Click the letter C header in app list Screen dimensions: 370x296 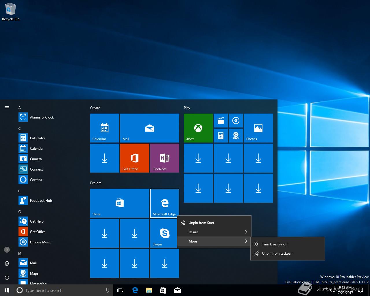[x=20, y=128]
